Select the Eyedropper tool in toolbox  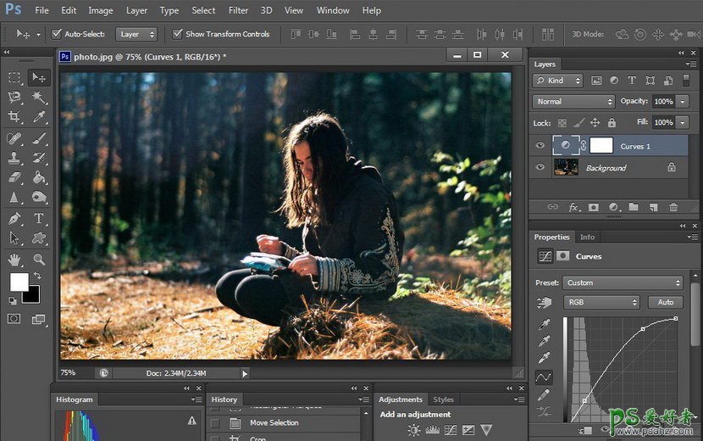coord(39,117)
